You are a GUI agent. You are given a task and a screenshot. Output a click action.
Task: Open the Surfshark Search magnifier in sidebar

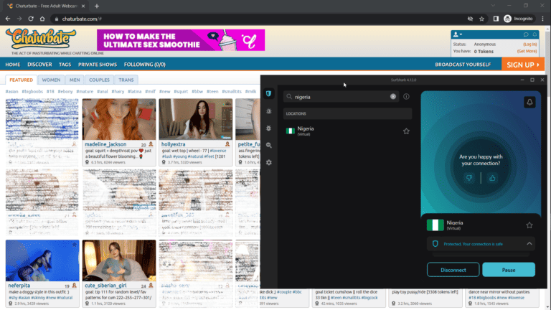(x=268, y=145)
